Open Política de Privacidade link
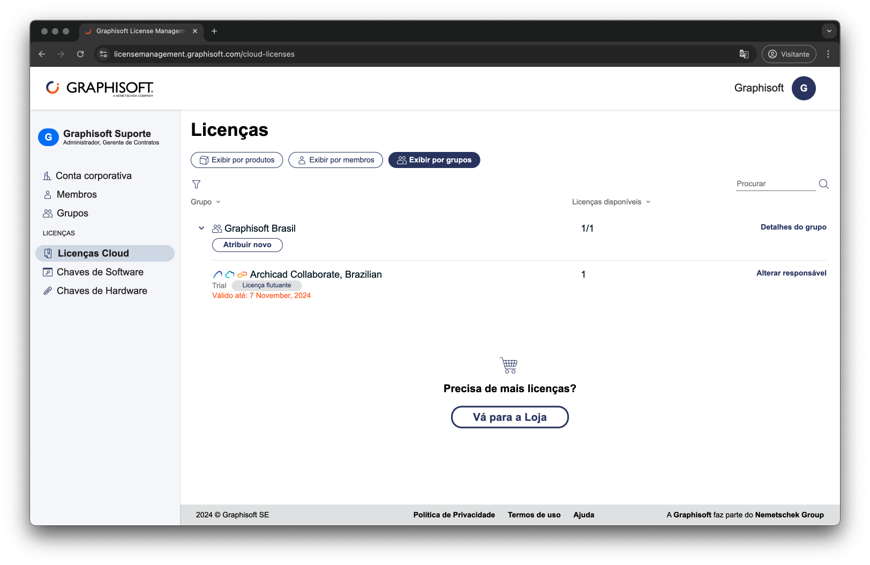The width and height of the screenshot is (870, 565). point(454,515)
